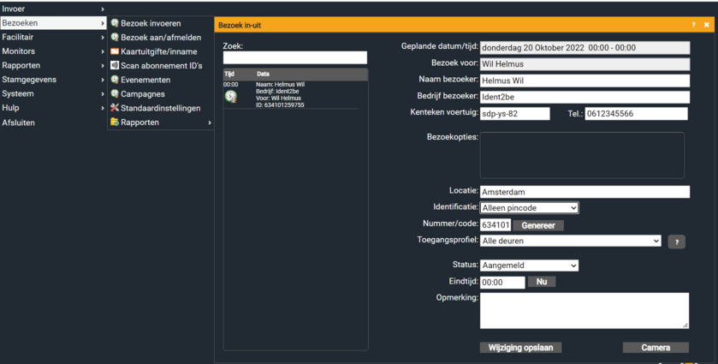718x364 pixels.
Task: Click the Geplande datum/tijd field
Action: (x=584, y=48)
